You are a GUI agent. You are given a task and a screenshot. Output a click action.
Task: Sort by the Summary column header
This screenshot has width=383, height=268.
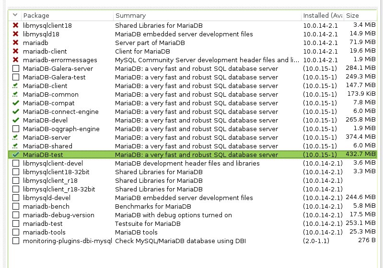208,15
